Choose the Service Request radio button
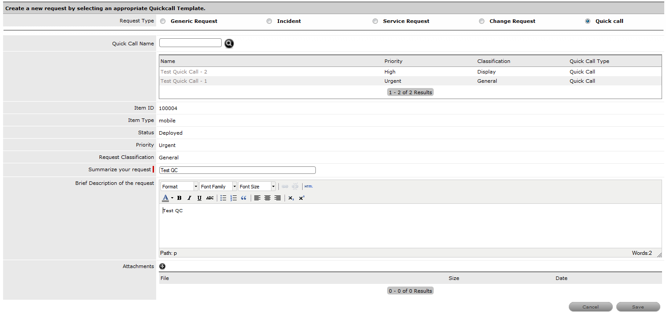Image resolution: width=666 pixels, height=320 pixels. click(x=375, y=21)
